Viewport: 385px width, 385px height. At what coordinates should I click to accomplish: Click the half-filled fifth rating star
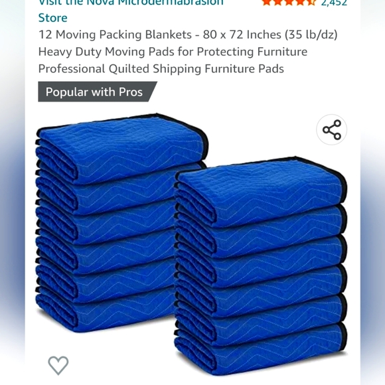click(x=311, y=3)
